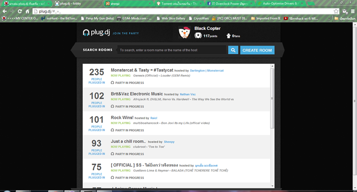Viewport: 357px width, 192px height.
Task: Open GTA4-Mods.com bookmark
Action: pos(134,18)
